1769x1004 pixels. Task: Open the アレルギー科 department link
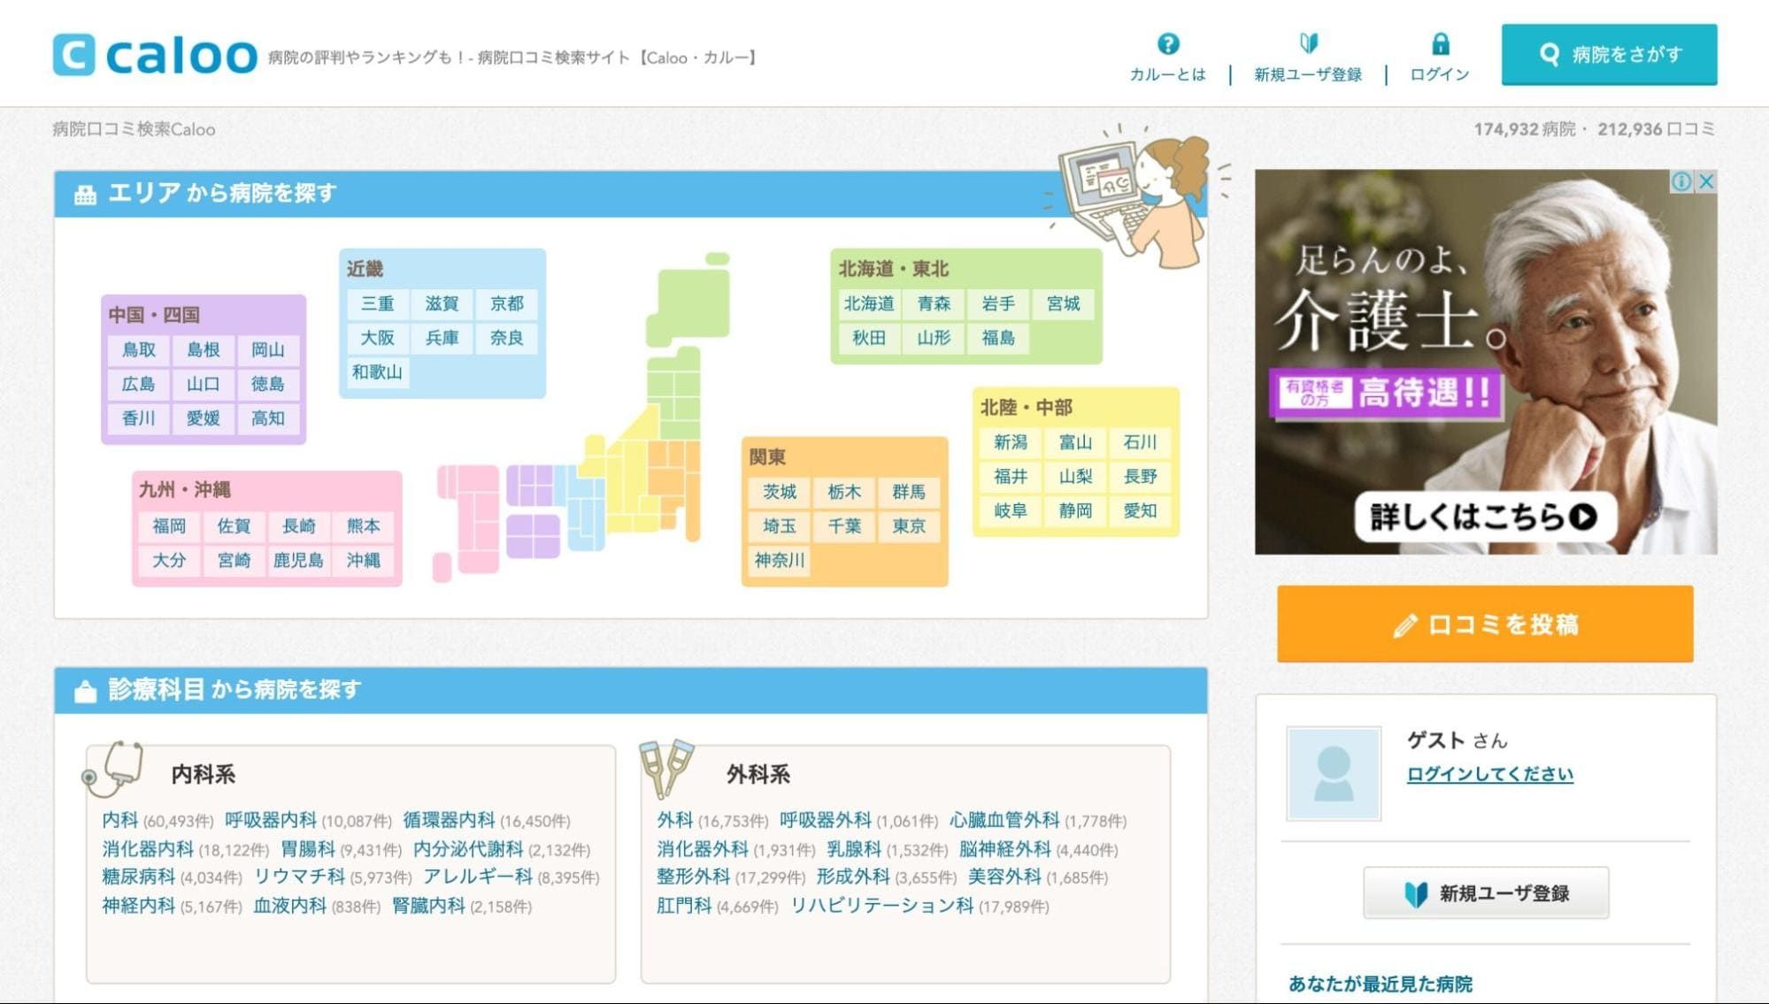[x=477, y=877]
